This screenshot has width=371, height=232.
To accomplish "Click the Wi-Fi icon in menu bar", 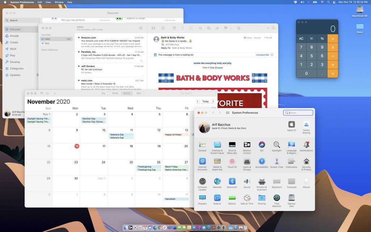I will tap(322, 2).
